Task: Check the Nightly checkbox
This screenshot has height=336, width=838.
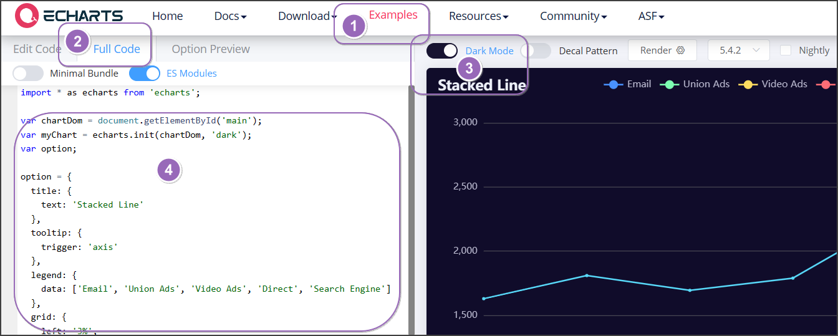Action: 786,50
